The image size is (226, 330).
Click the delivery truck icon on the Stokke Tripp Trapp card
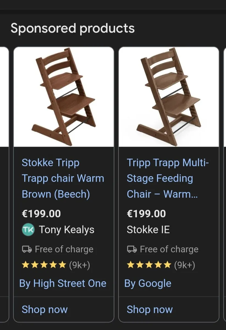coord(26,249)
